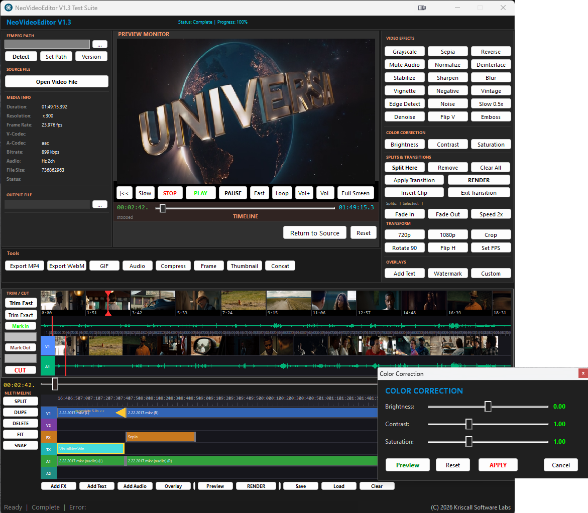Select the FX track header
The image size is (588, 513).
(x=49, y=437)
